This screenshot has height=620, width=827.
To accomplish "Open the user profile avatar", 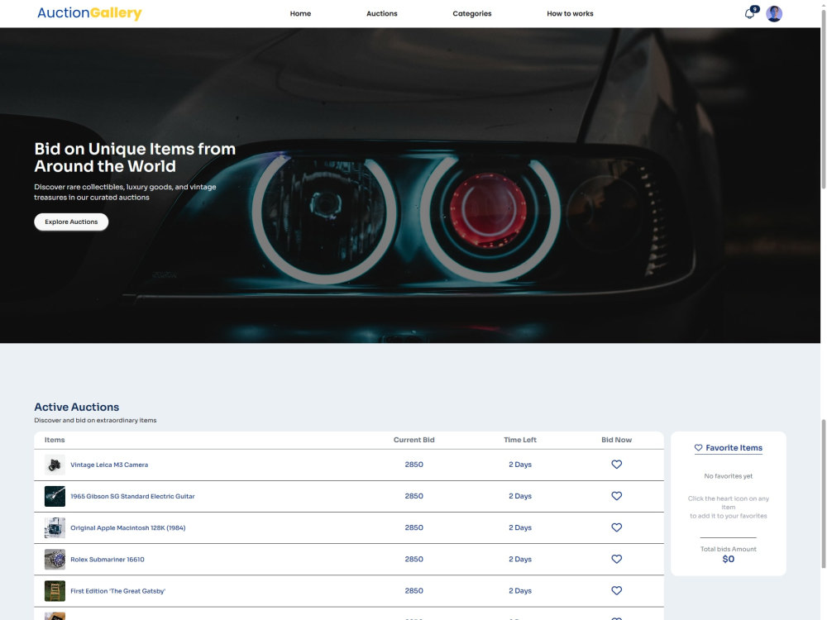I will point(774,14).
